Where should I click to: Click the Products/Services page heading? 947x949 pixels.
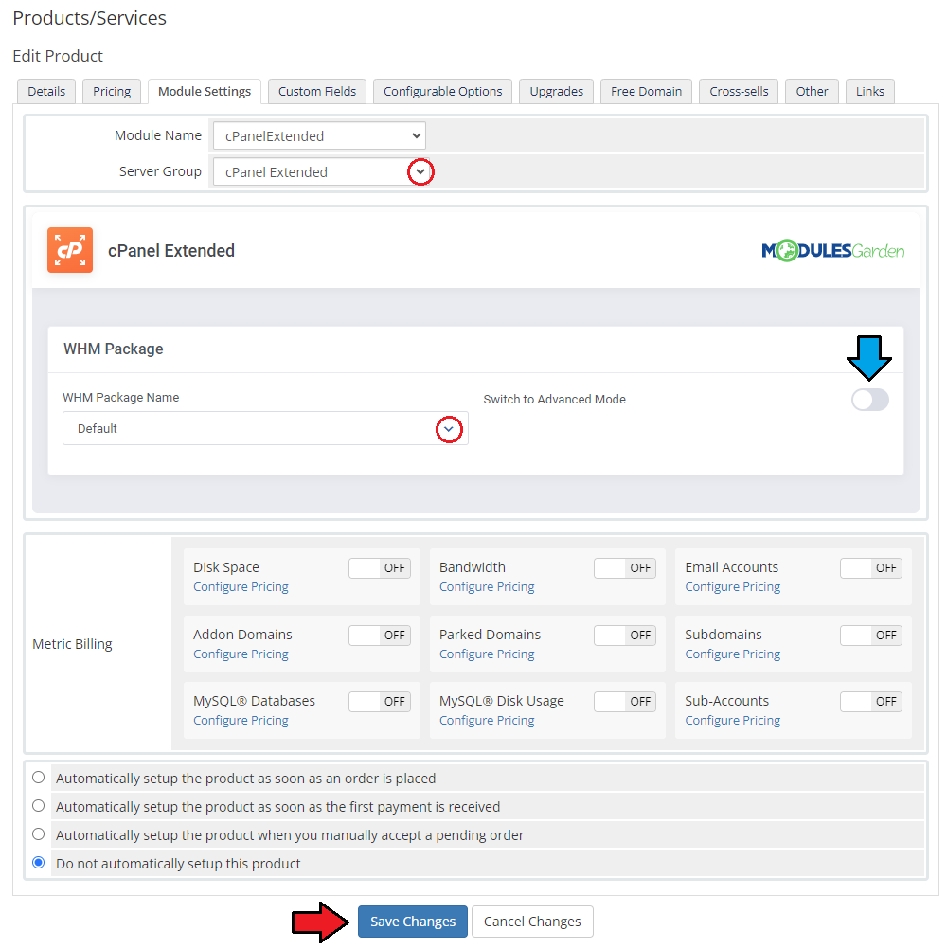click(90, 18)
